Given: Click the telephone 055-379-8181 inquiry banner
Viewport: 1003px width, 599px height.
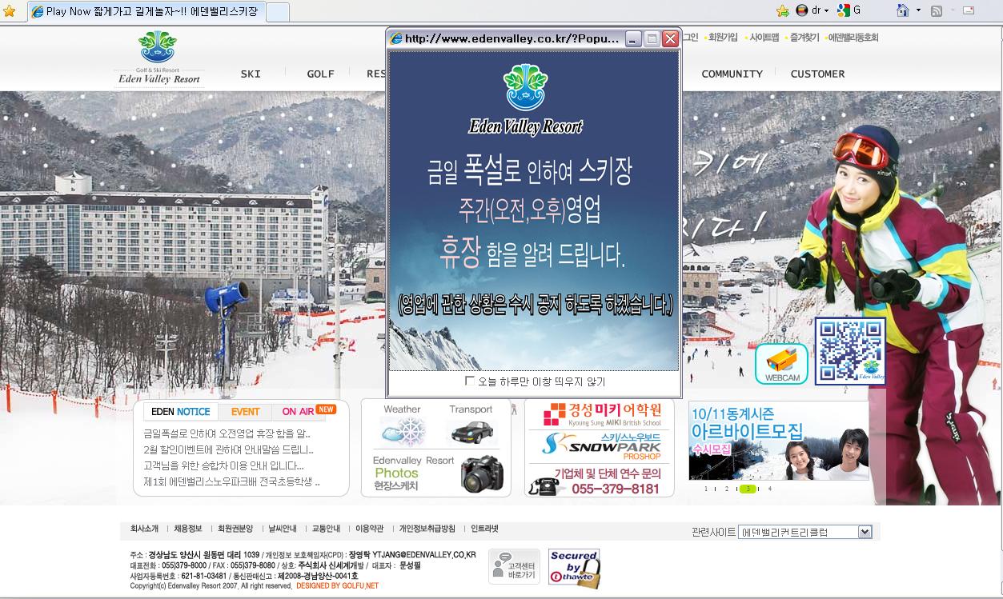Looking at the screenshot, I should 597,481.
